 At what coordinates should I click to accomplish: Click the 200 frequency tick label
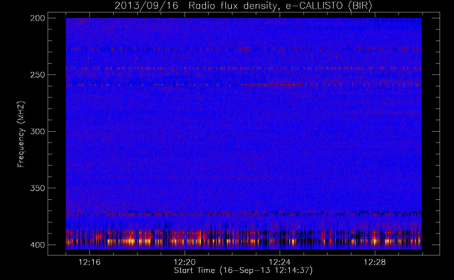point(37,18)
